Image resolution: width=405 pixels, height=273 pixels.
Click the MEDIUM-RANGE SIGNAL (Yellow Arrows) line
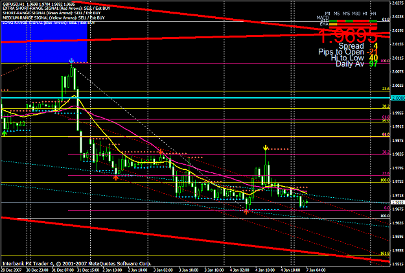[x=54, y=18]
